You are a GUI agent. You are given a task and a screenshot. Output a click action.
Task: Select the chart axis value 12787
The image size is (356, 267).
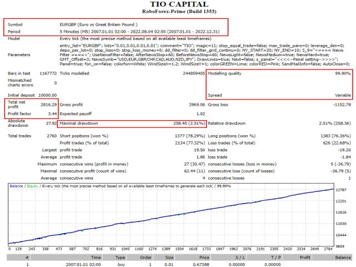341,190
